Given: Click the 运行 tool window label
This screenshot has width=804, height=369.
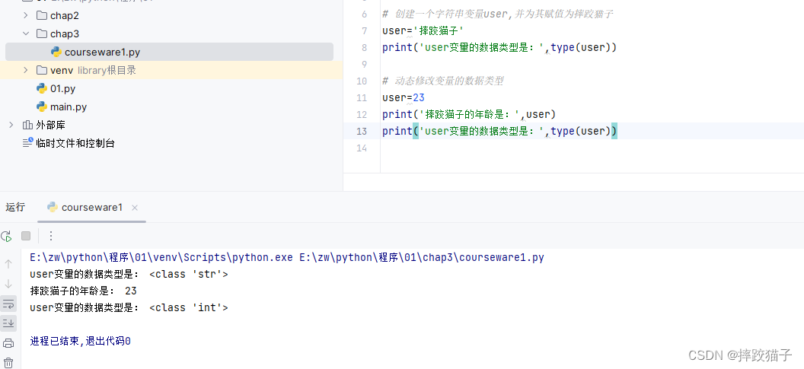Looking at the screenshot, I should point(15,207).
